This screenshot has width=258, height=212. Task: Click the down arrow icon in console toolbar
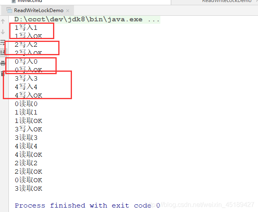(3, 32)
